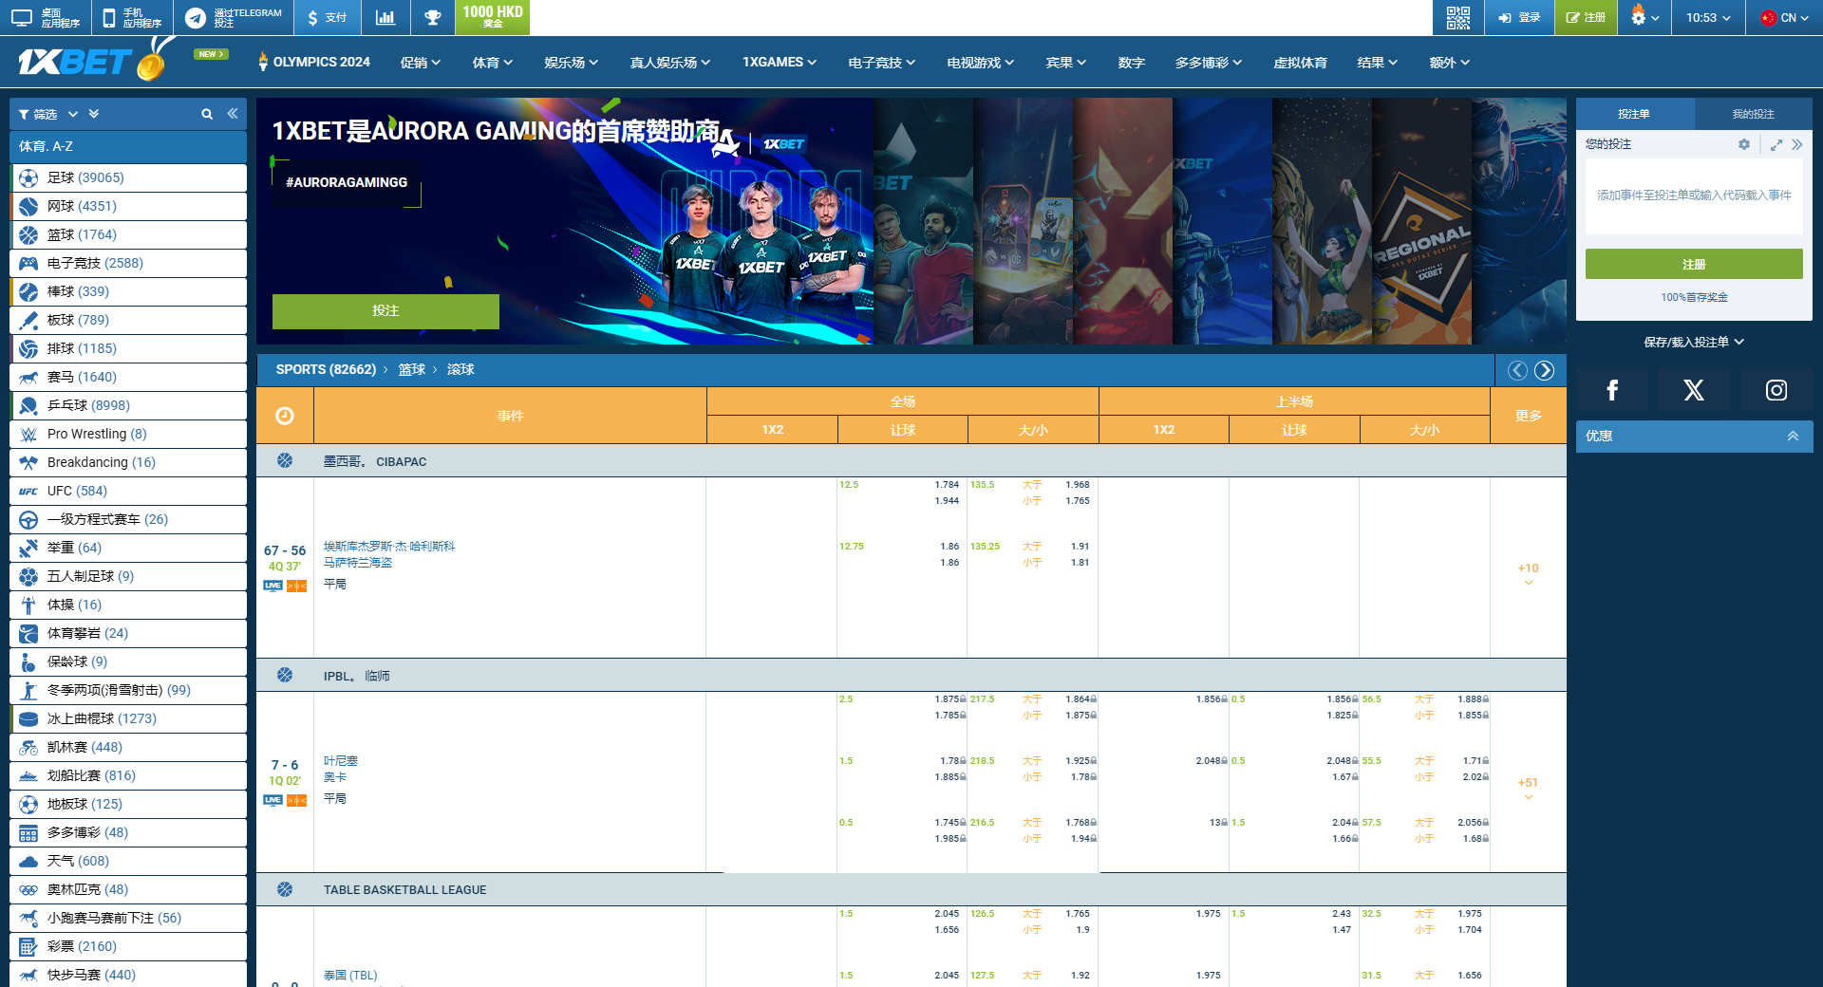
Task: Select 乒乓球 (8998) in sports list
Action: [x=128, y=405]
